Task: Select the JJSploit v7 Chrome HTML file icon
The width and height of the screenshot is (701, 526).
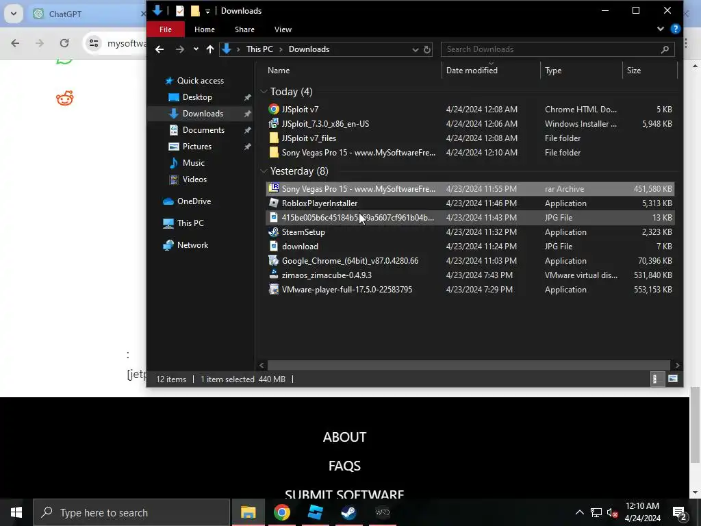Action: pos(274,109)
